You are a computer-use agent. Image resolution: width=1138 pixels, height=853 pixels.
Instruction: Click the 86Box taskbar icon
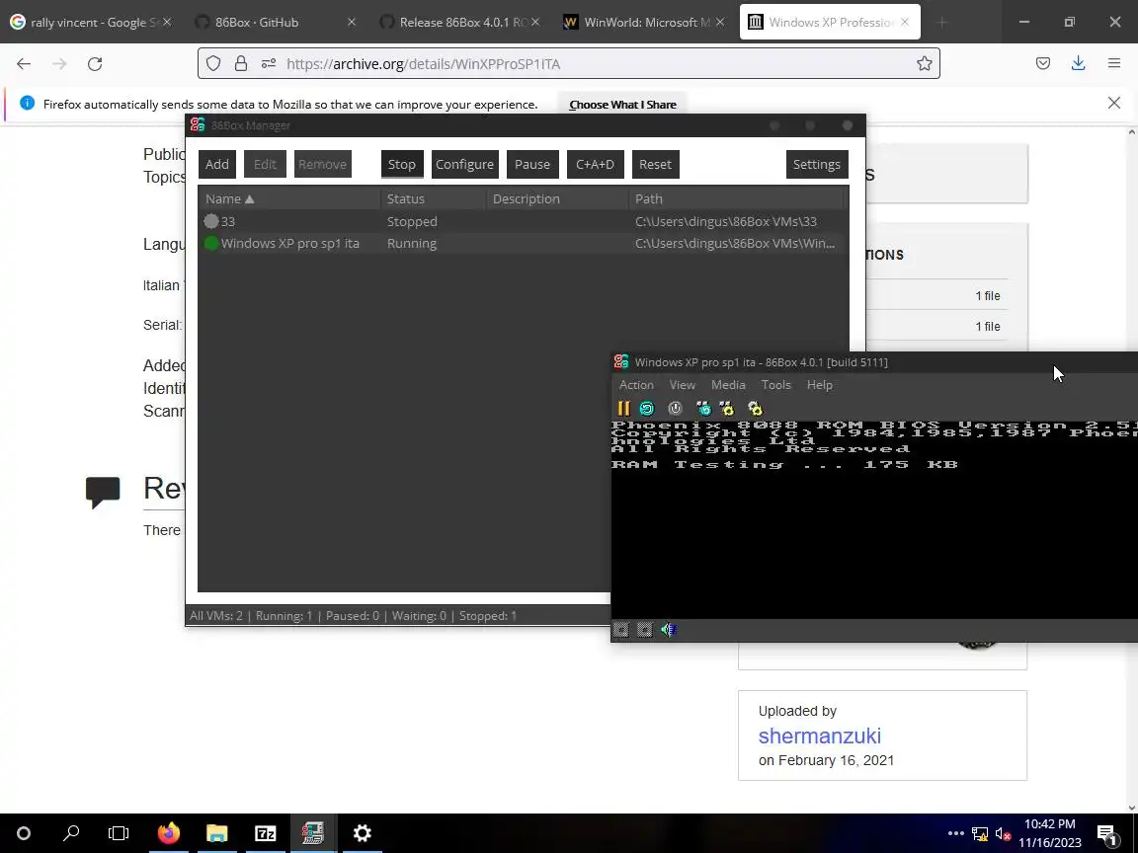(313, 833)
